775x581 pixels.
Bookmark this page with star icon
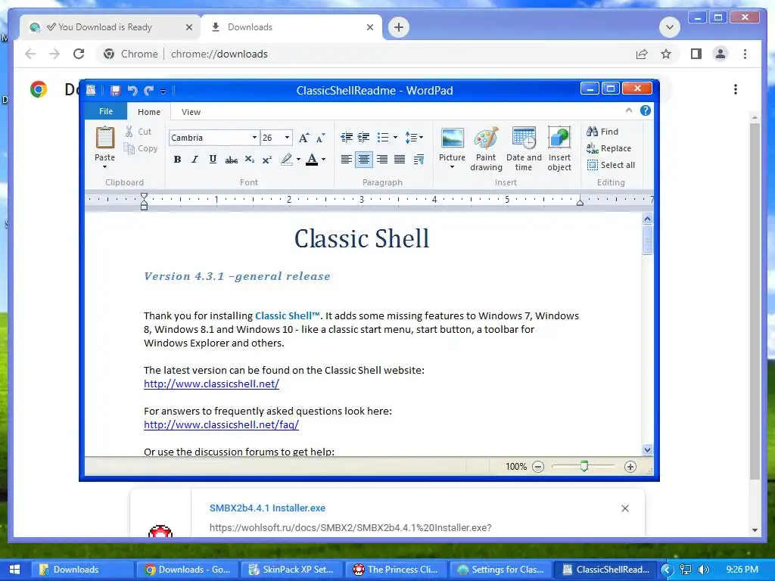[x=666, y=54]
